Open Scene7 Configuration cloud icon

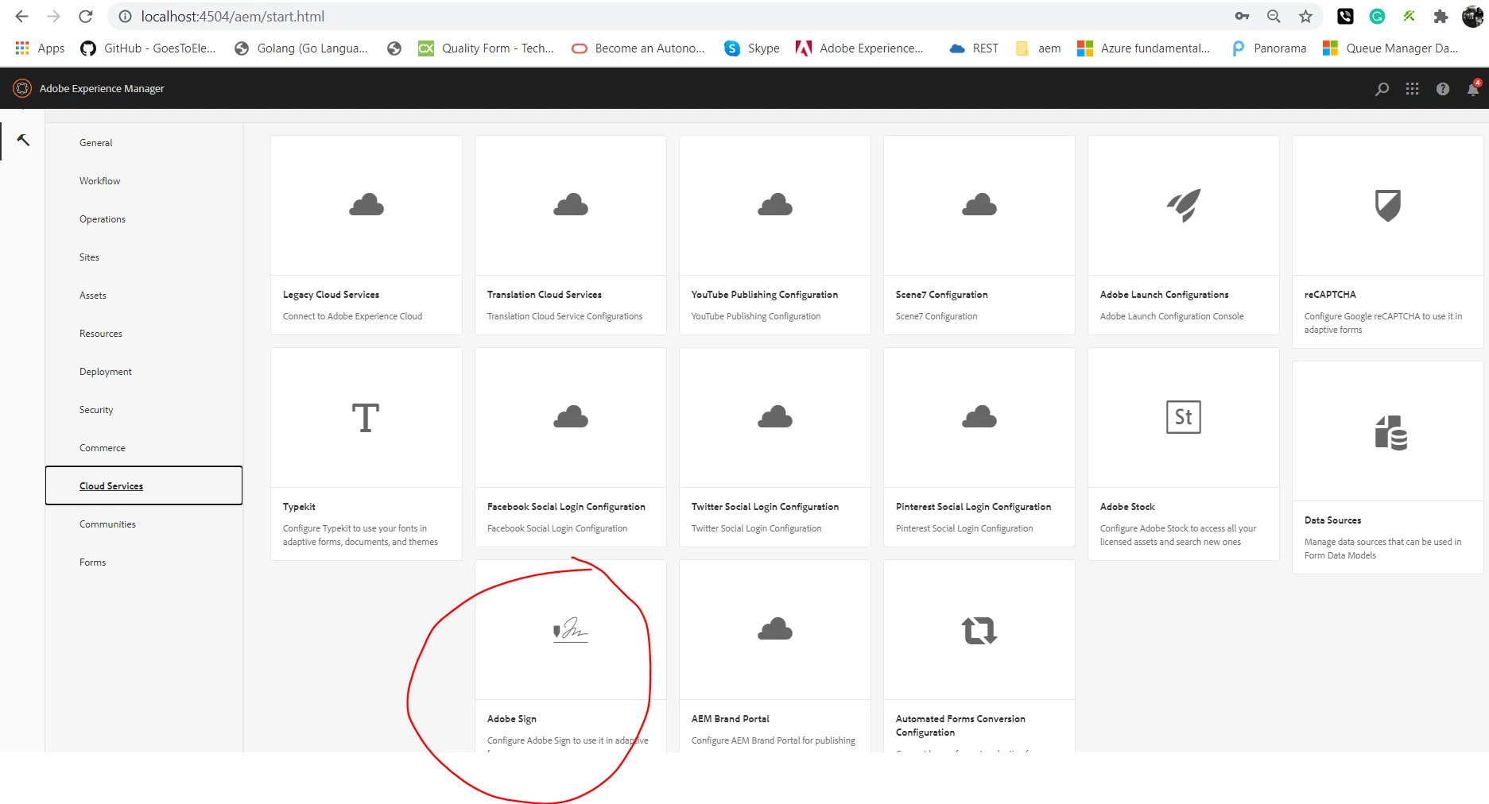pyautogui.click(x=979, y=206)
